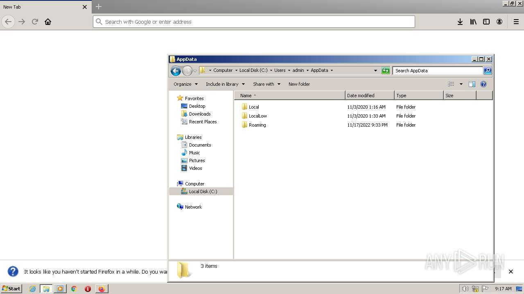
Task: Sort by Name column header
Action: (290, 96)
